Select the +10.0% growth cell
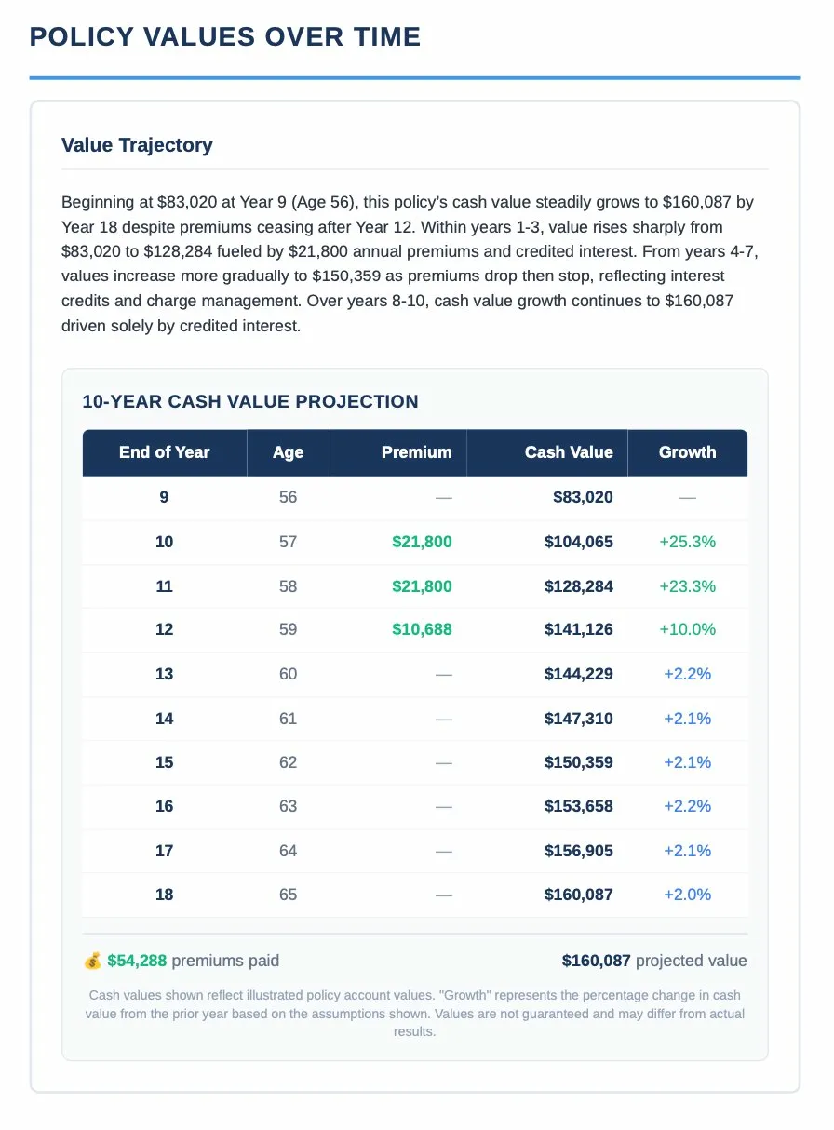The image size is (834, 1130). pyautogui.click(x=687, y=629)
